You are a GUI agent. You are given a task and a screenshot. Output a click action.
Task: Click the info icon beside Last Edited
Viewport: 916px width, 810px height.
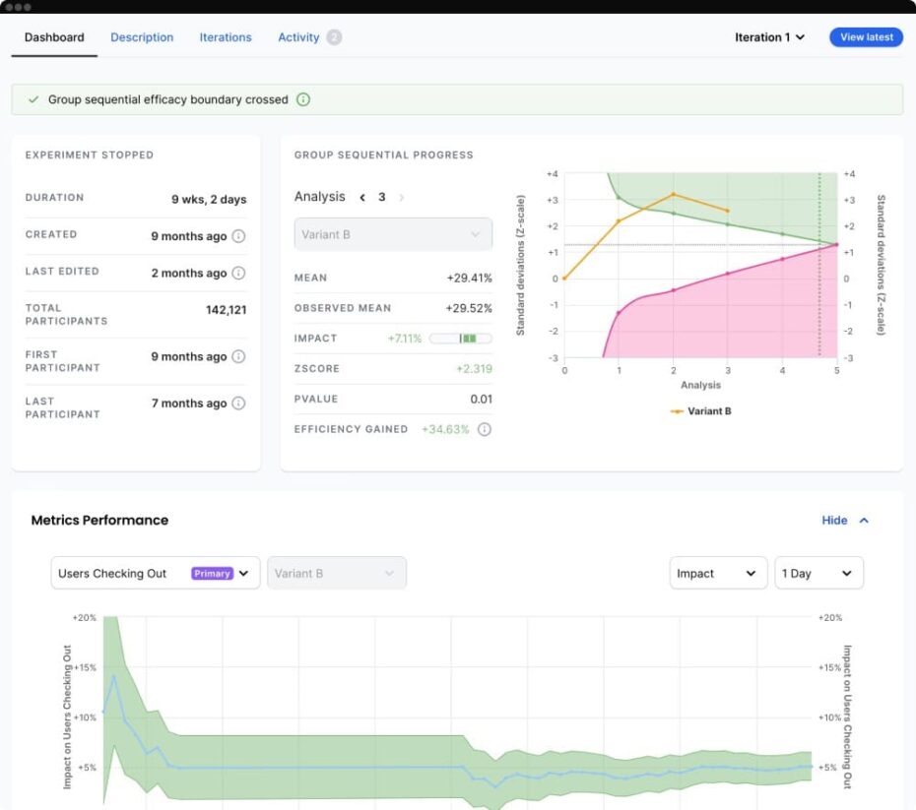[236, 273]
